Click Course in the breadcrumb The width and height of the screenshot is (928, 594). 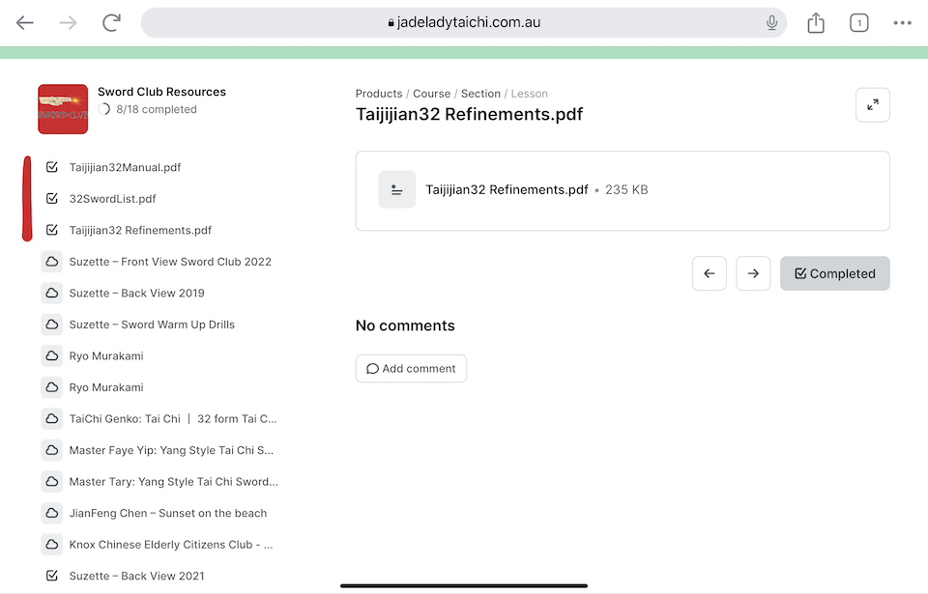point(431,94)
